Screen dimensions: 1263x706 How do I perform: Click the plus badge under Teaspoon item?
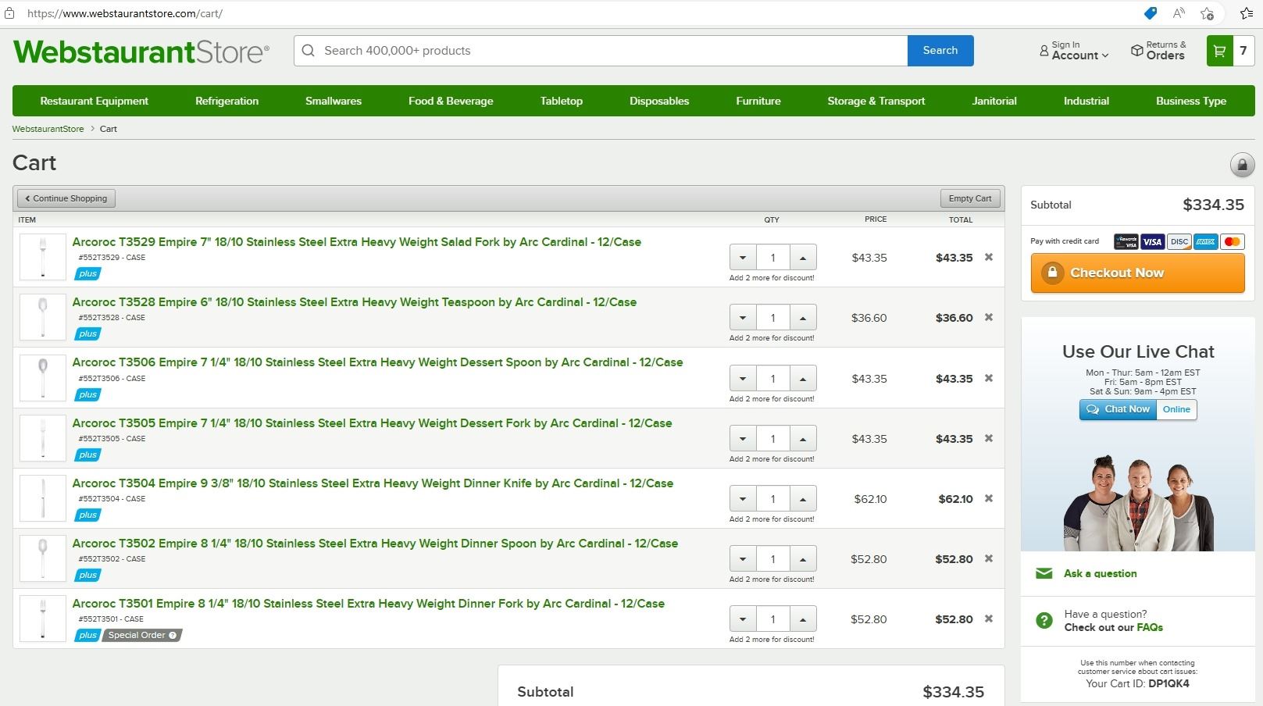(87, 334)
